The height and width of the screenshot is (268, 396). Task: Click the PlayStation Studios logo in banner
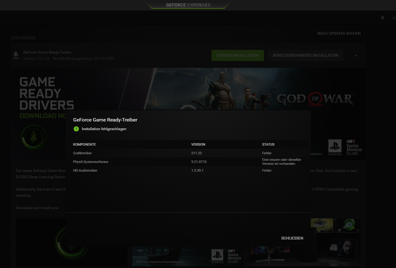point(335,147)
